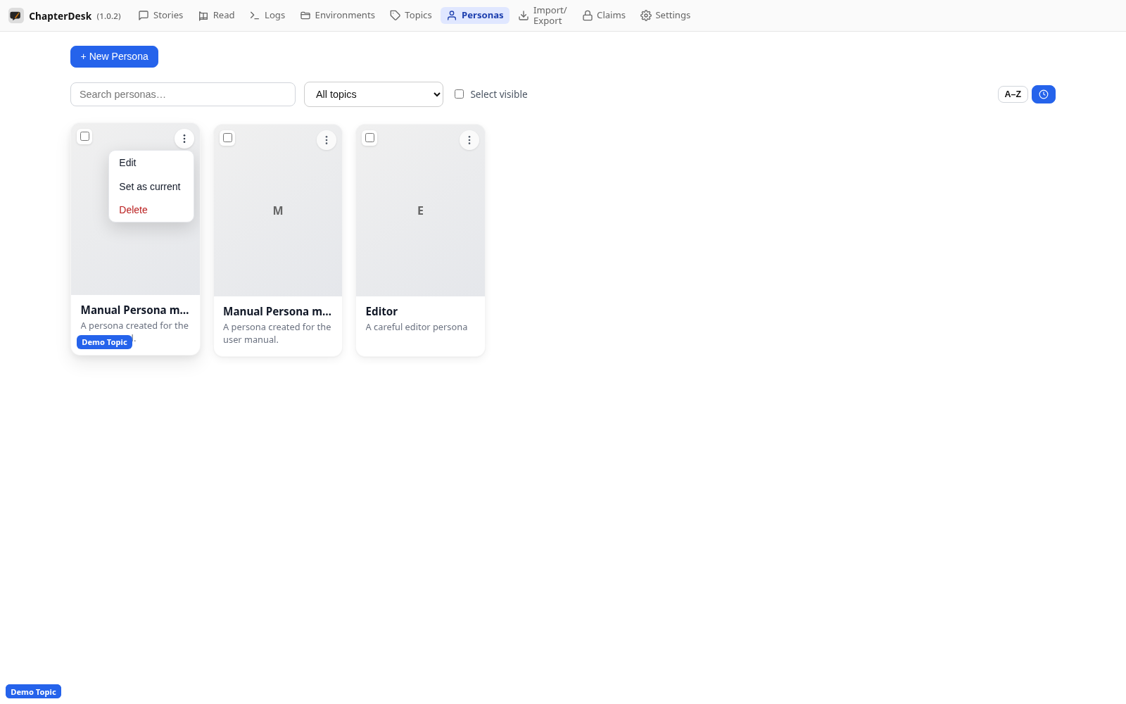The height and width of the screenshot is (704, 1126).
Task: Click the ChapterDesk app title text
Action: pos(60,15)
